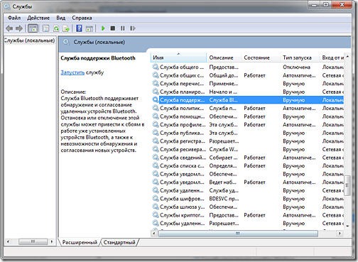The width and height of the screenshot is (358, 262).
Task: Open the blue Help toolbar icon
Action: (x=79, y=28)
